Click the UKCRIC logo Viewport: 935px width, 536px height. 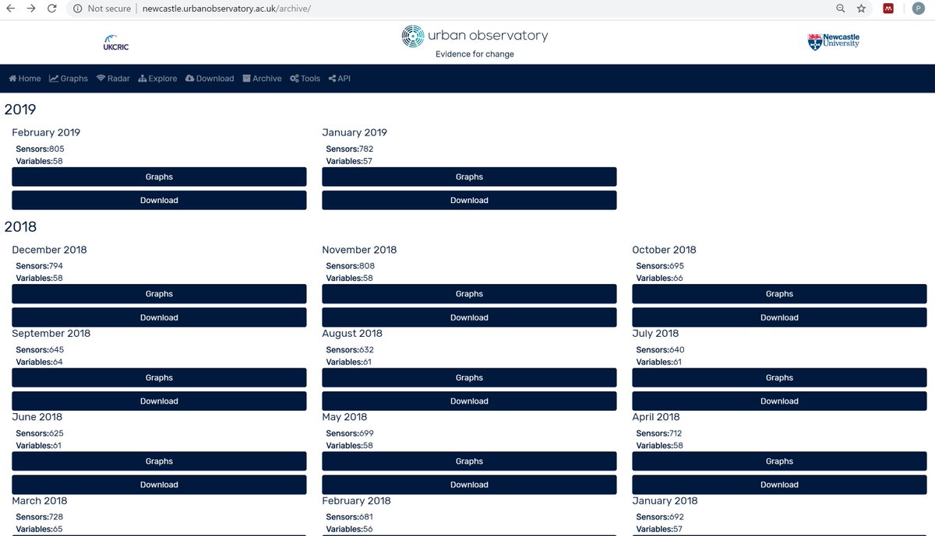pyautogui.click(x=115, y=42)
